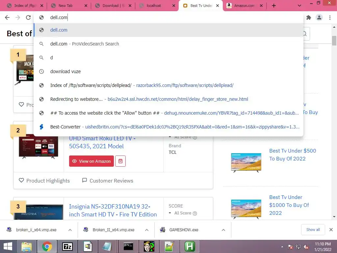This screenshot has width=337, height=253.
Task: Open a new tab with plus button
Action: point(273,6)
